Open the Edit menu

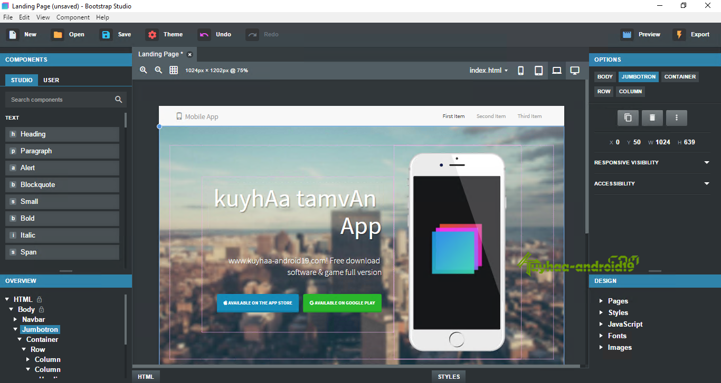24,17
